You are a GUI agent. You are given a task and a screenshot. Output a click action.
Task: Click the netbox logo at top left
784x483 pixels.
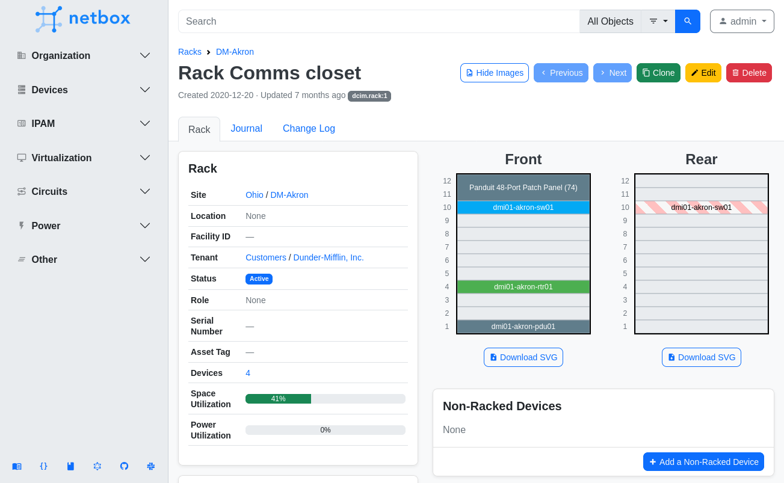82,19
